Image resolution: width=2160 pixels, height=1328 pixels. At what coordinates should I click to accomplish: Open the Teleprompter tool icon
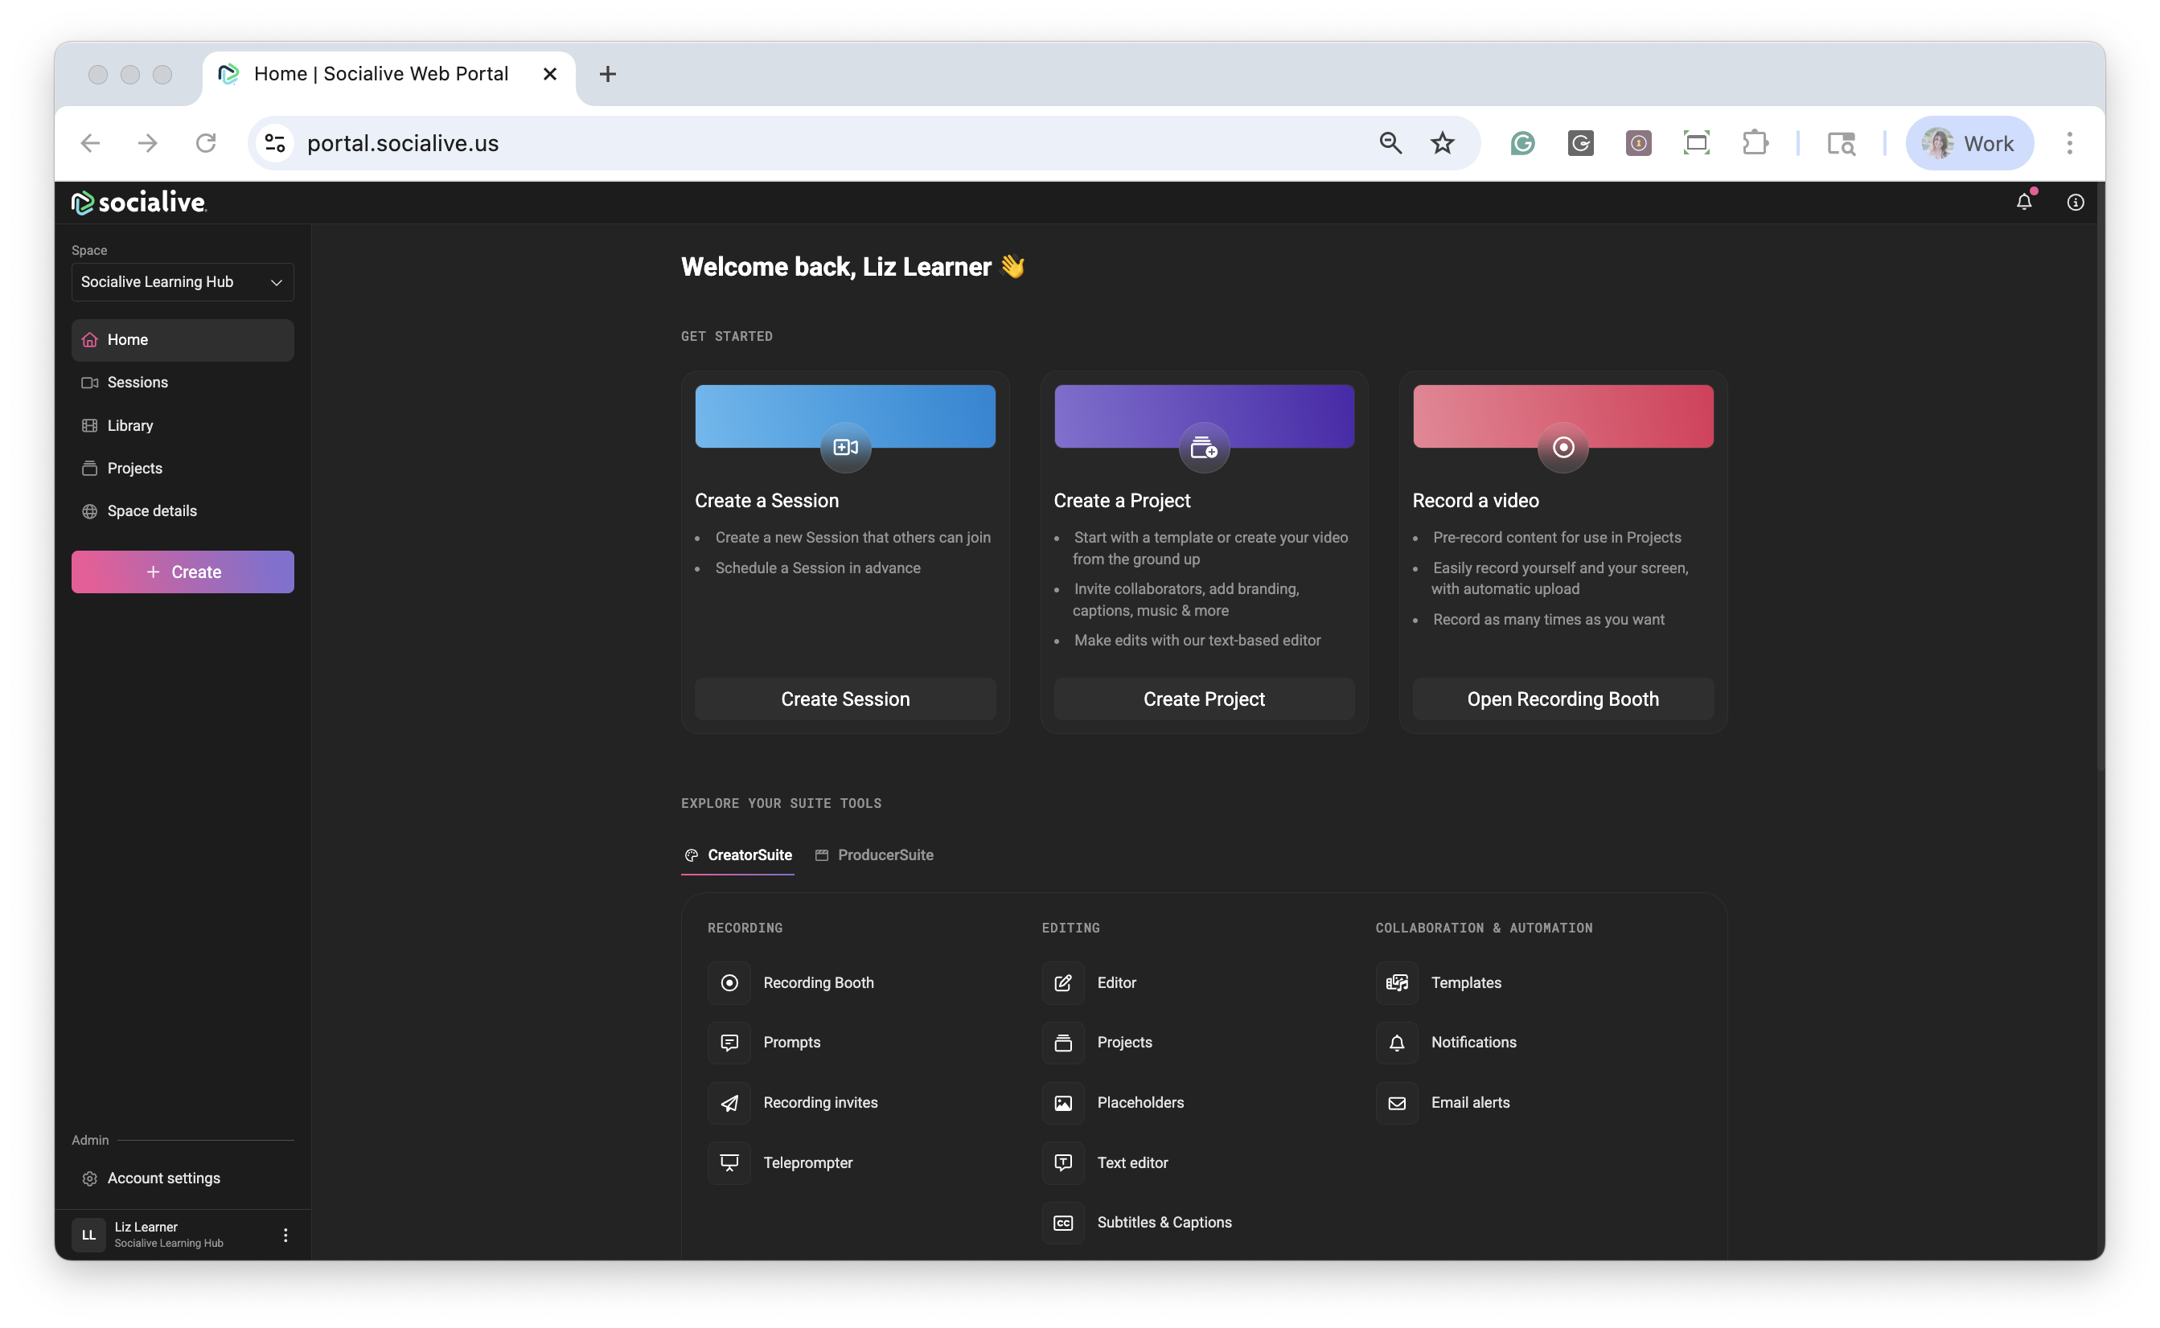click(x=729, y=1163)
